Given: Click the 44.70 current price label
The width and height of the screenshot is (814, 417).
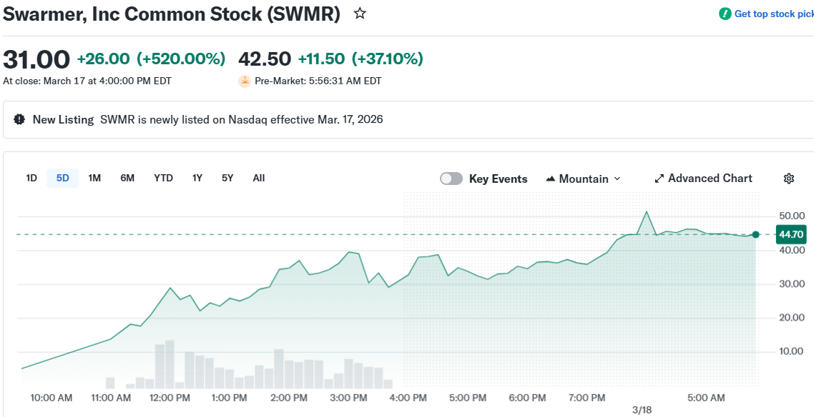Looking at the screenshot, I should click(x=791, y=234).
